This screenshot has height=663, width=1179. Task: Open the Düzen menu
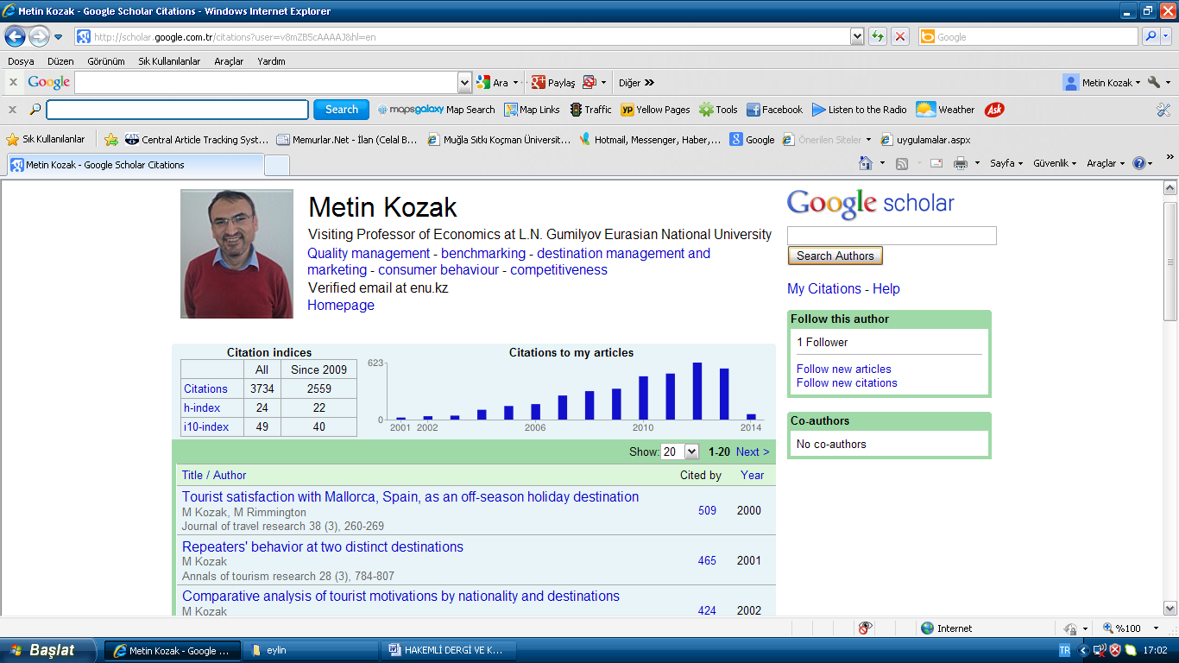pyautogui.click(x=60, y=61)
